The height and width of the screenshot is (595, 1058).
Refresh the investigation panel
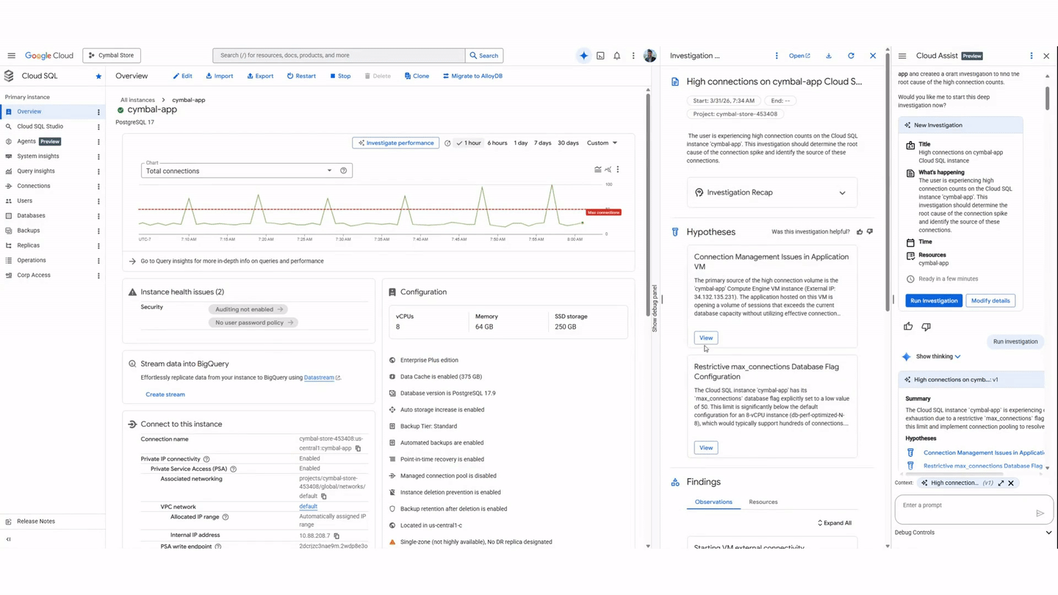tap(851, 56)
